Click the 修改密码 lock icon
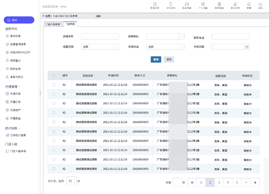Image resolution: width=269 pixels, height=194 pixels. coord(219,4)
